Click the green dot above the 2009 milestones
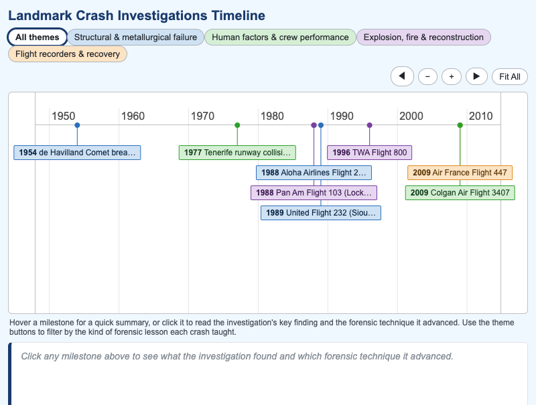The width and height of the screenshot is (536, 405). click(460, 125)
